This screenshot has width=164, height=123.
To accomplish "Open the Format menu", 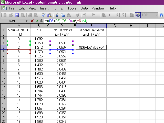I will pos(58,8).
